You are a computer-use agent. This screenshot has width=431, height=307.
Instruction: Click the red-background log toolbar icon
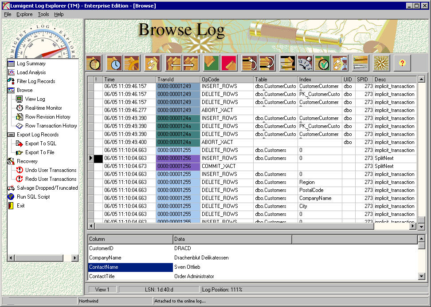(228, 63)
